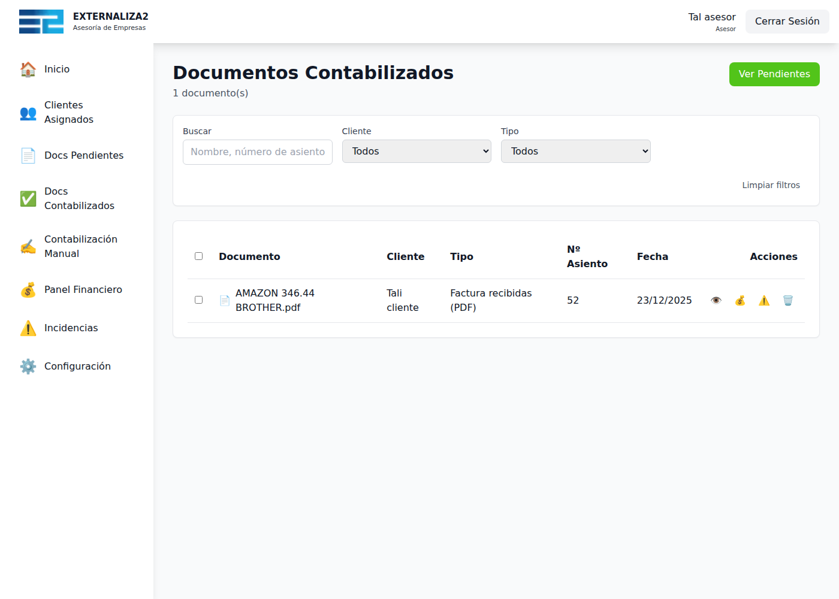Click the Externaliza2 logo
This screenshot has width=839, height=599.
[41, 22]
